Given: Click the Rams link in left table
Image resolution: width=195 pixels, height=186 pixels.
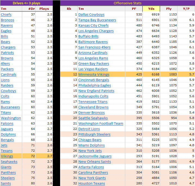Looking at the screenshot, I should (x=5, y=102).
